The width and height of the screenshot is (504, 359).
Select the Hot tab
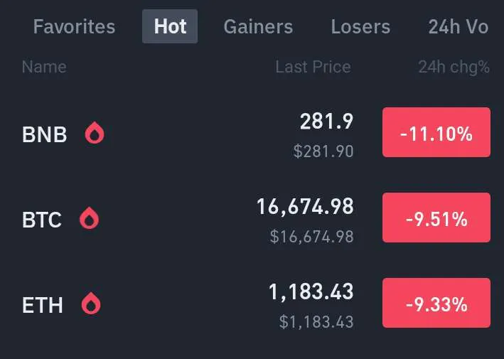tap(170, 26)
